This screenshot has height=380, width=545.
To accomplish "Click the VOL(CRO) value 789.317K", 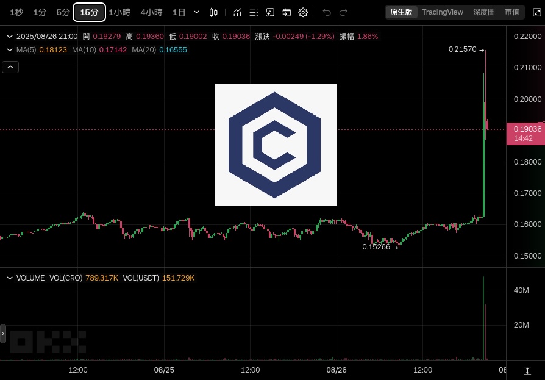I will pyautogui.click(x=101, y=278).
